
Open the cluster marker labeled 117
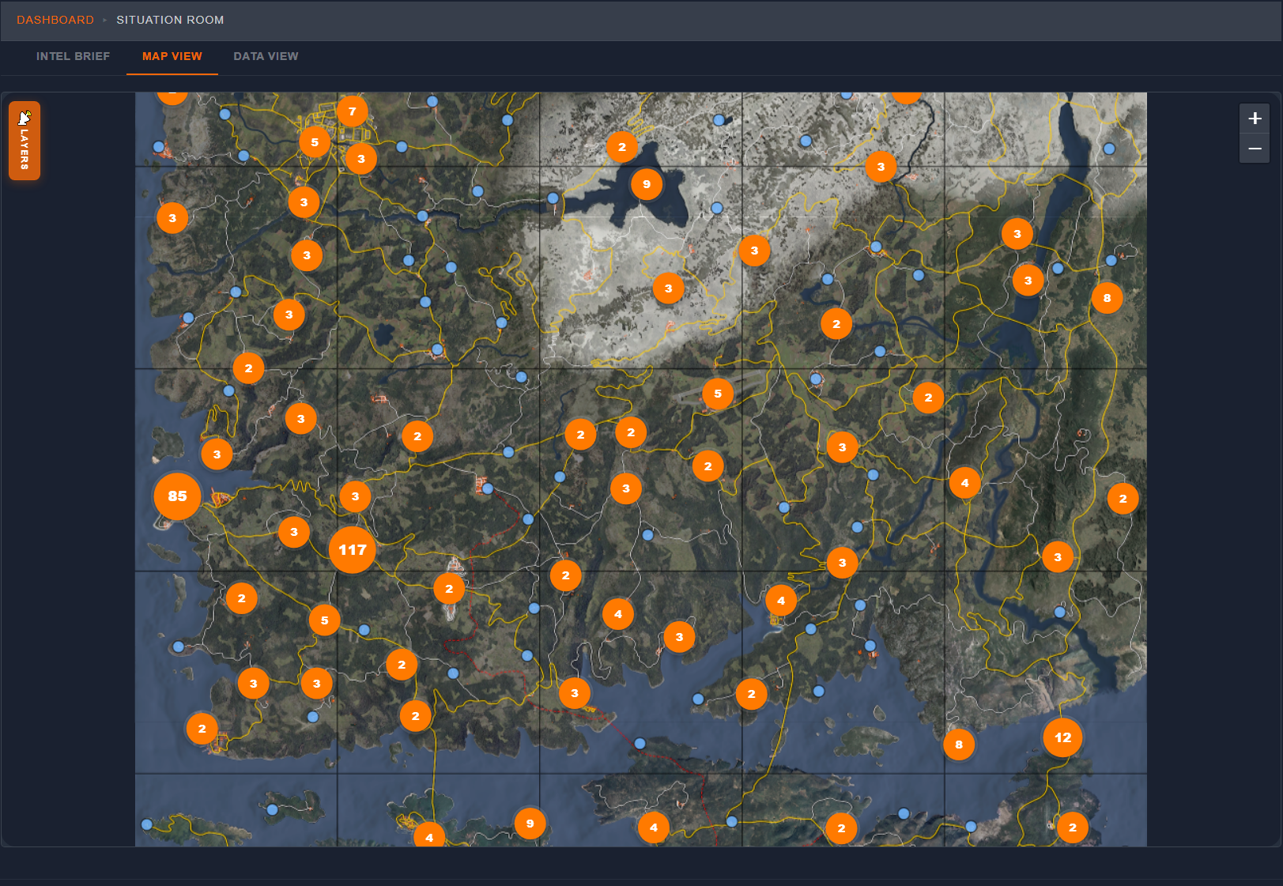tap(353, 550)
